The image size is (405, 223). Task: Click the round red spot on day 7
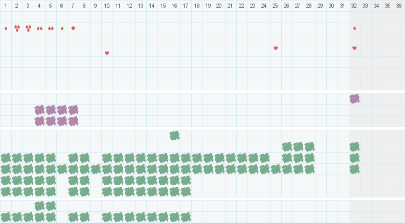click(73, 28)
